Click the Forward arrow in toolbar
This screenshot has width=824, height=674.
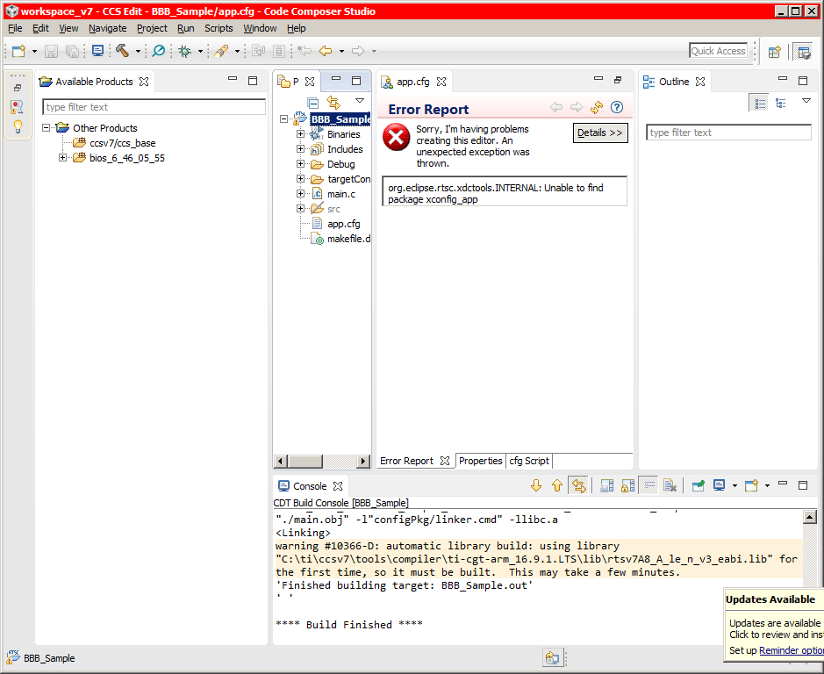click(358, 51)
